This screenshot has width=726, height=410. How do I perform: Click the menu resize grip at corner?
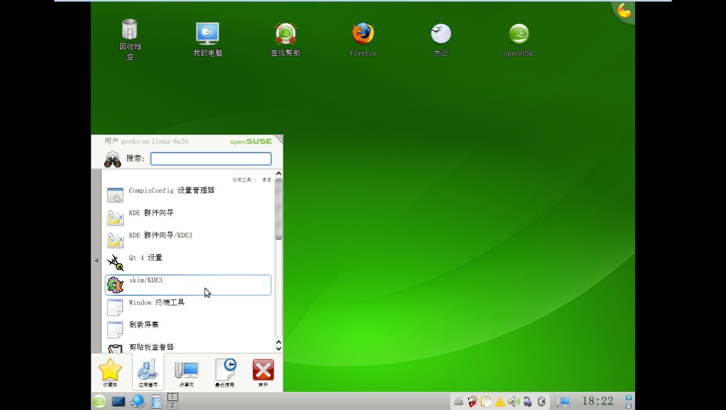[279, 139]
